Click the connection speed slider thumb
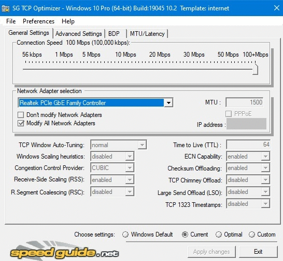 (255, 69)
